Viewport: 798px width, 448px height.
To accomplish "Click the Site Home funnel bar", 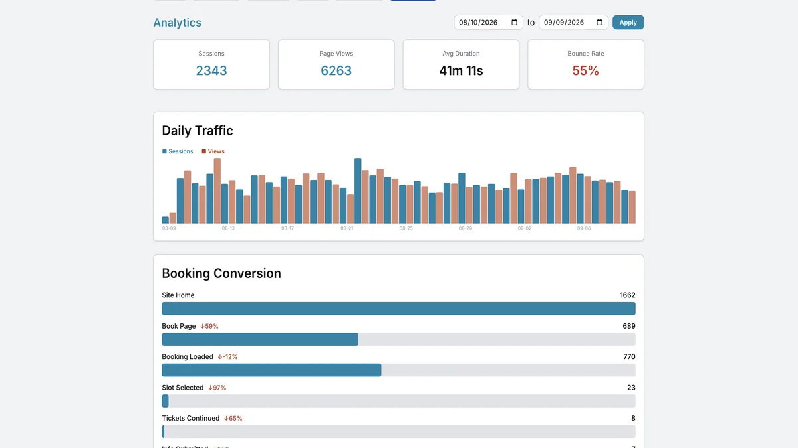I will [x=398, y=309].
